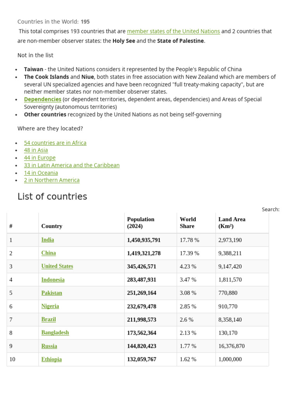
Task: Click the Land Area (Km²) column header
Action: click(x=232, y=223)
